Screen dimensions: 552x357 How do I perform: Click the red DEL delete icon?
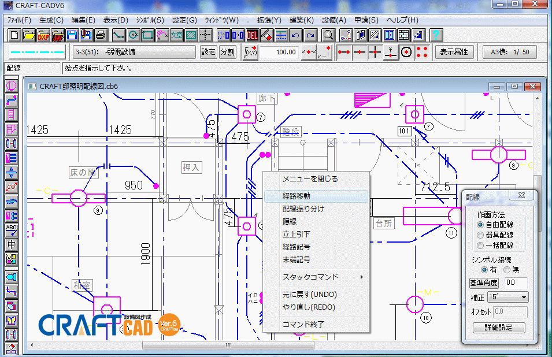tap(252, 35)
